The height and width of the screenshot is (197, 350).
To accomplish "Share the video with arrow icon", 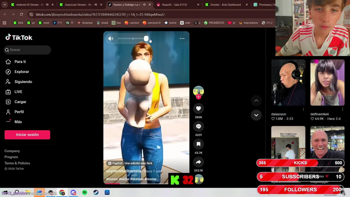I will 199,162.
